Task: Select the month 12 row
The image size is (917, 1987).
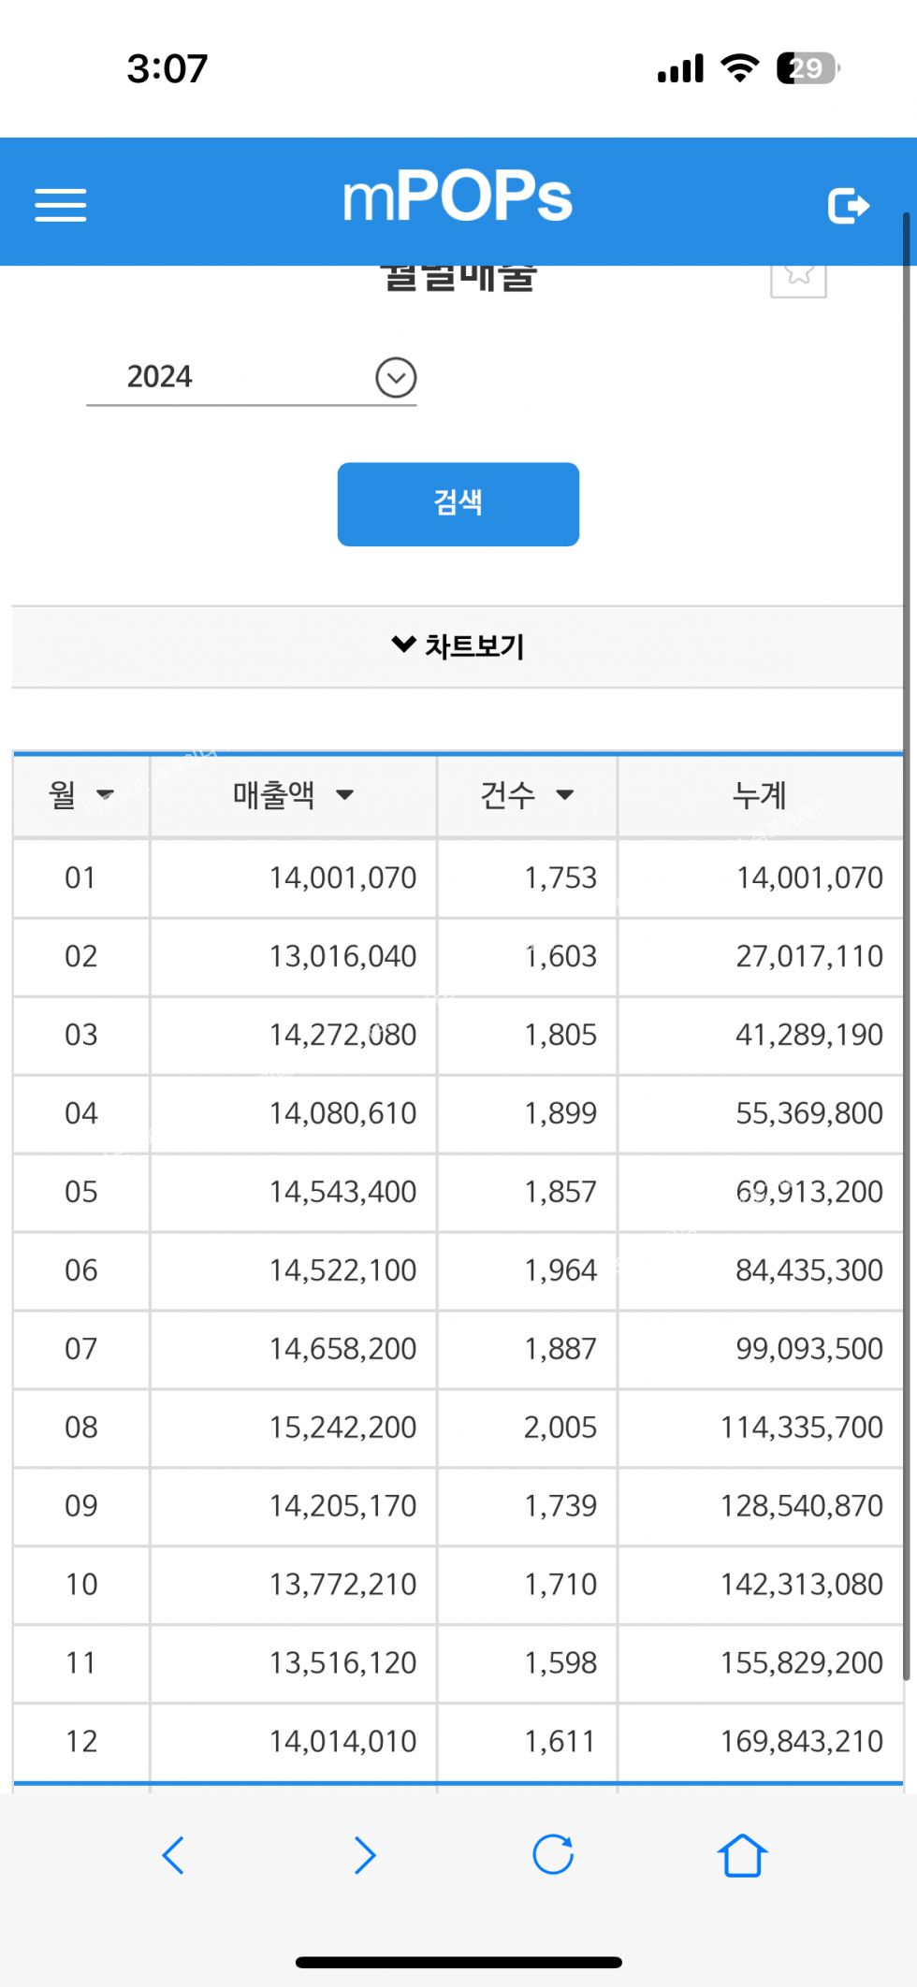Action: pyautogui.click(x=80, y=1741)
